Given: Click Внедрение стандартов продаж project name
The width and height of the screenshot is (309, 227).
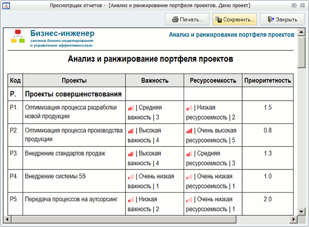Looking at the screenshot, I should tap(65, 154).
